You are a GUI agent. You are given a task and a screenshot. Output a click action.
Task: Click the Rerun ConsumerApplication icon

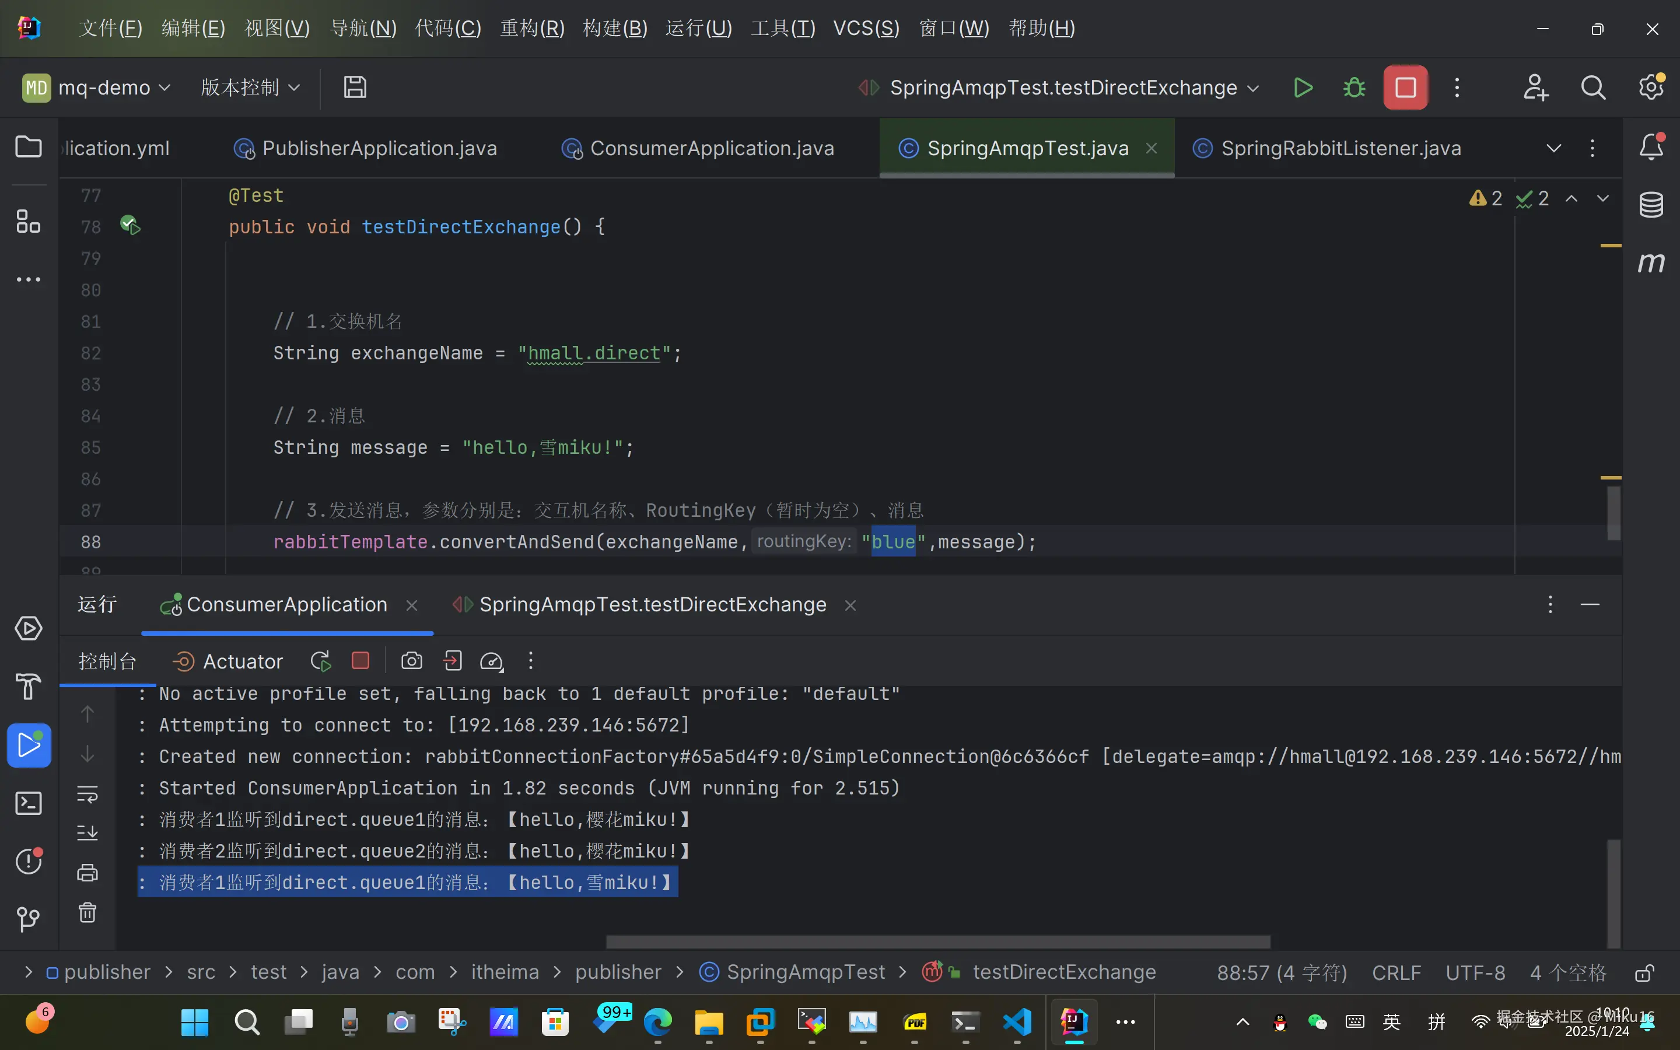(320, 661)
